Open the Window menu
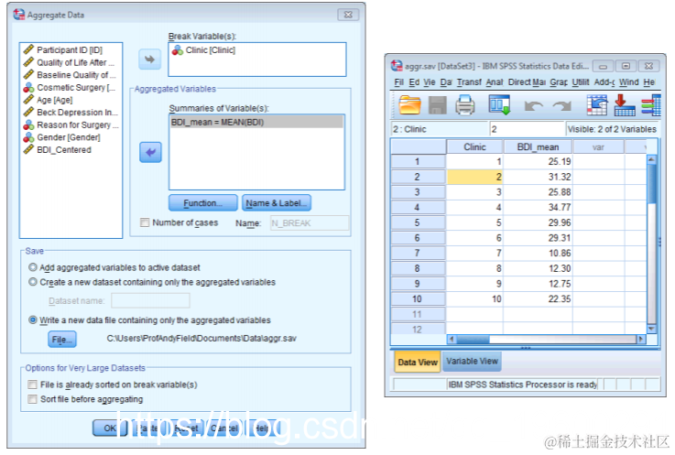The width and height of the screenshot is (675, 455). [x=629, y=81]
